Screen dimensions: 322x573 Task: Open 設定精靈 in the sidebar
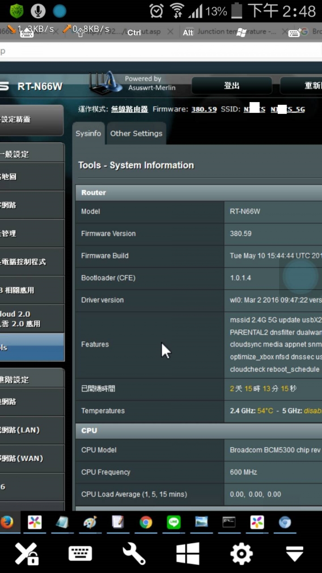[x=32, y=120]
